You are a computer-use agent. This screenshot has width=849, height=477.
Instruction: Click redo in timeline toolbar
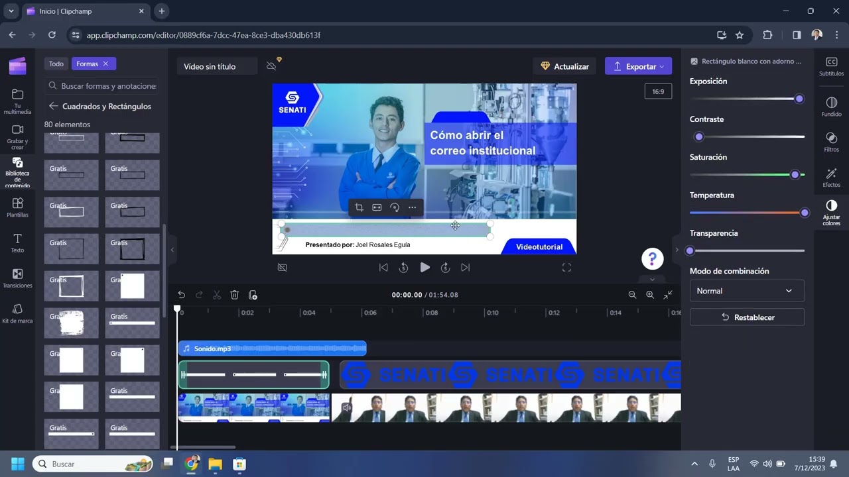pyautogui.click(x=199, y=295)
